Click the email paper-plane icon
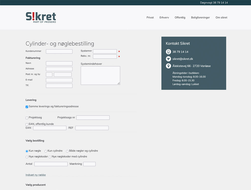The width and height of the screenshot is (251, 190). (168, 59)
